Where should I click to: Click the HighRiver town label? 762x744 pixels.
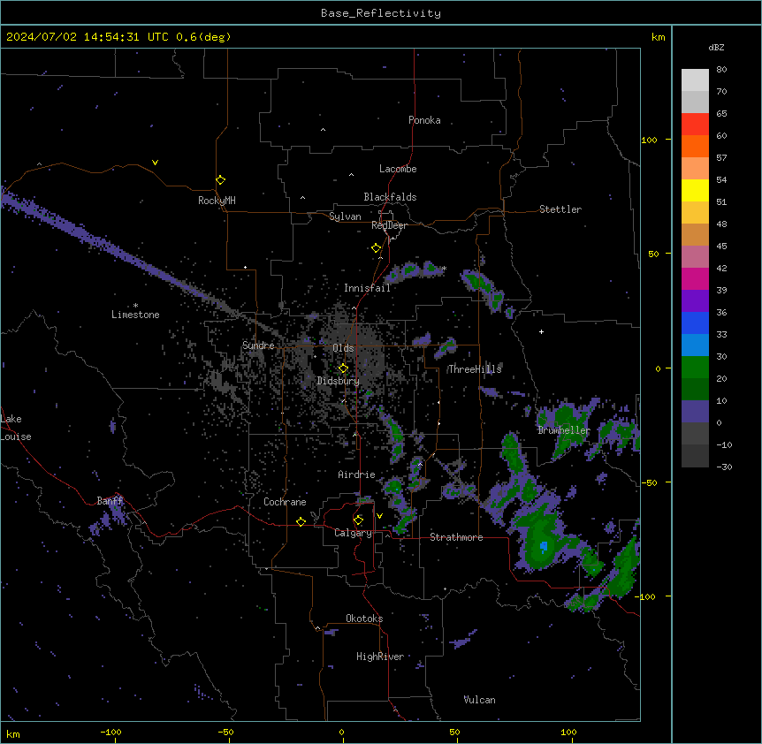380,657
